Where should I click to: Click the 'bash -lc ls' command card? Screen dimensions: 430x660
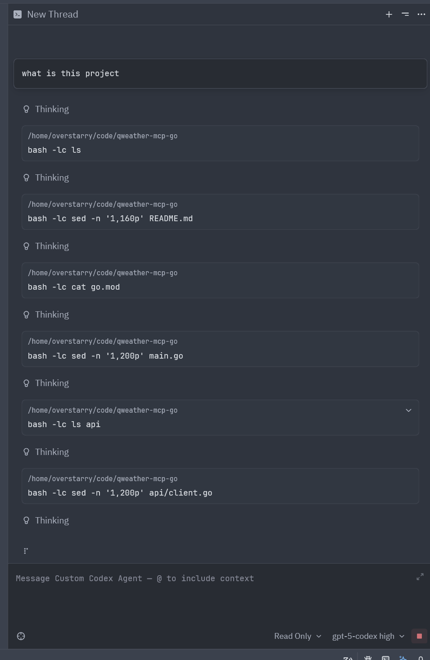pos(220,143)
